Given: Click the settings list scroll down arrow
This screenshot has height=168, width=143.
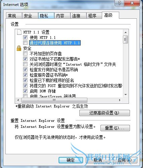Looking at the screenshot, I should 126,95.
